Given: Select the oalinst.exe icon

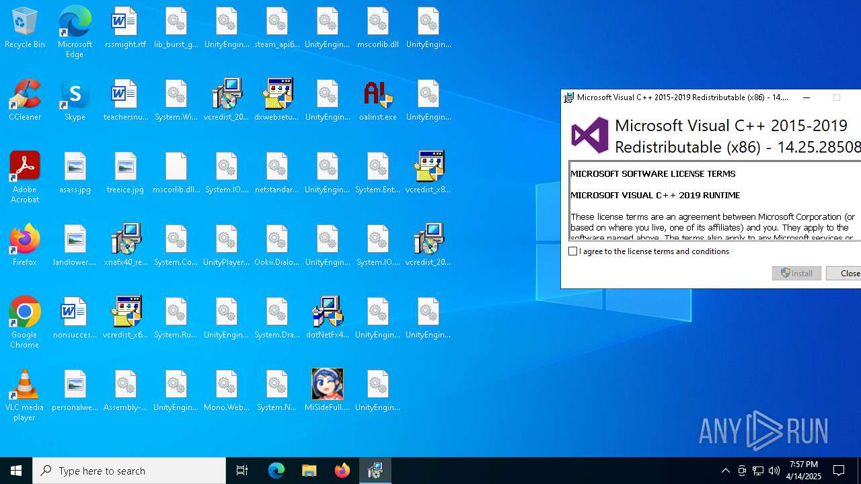Looking at the screenshot, I should click(377, 101).
